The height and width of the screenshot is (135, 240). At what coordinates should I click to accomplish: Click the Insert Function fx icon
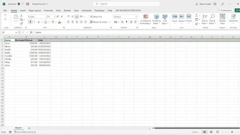(31, 33)
